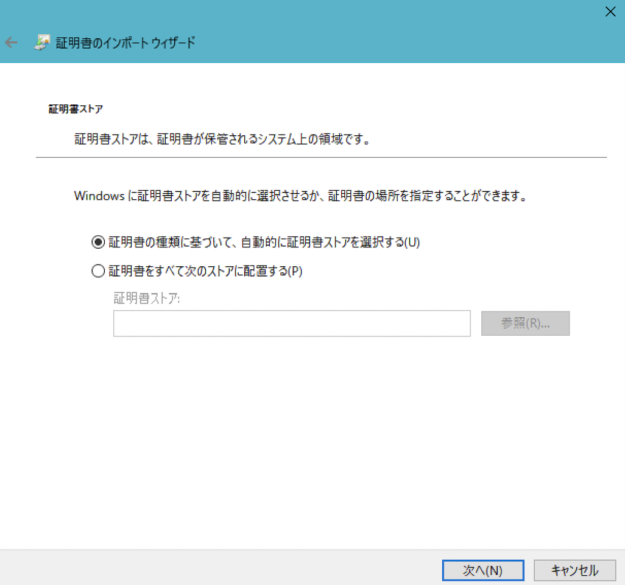Click the 証明書ストア text input field
Viewport: 625px width, 585px height.
tap(291, 324)
